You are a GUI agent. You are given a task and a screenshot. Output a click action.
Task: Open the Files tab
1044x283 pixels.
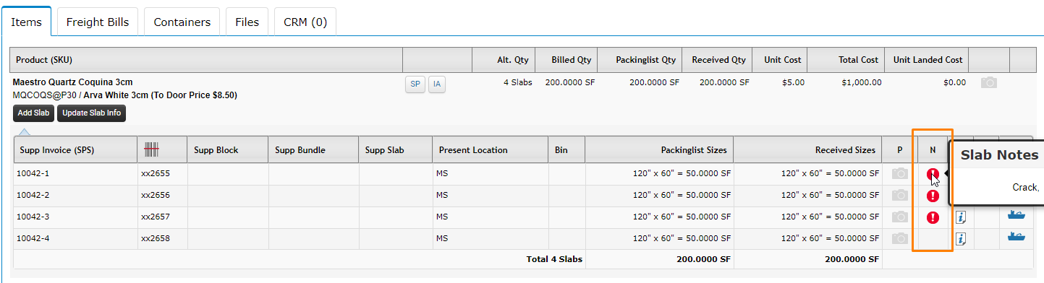coord(247,22)
